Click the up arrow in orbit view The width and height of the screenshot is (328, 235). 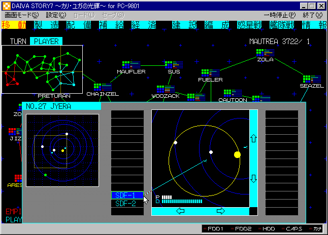tap(253, 138)
